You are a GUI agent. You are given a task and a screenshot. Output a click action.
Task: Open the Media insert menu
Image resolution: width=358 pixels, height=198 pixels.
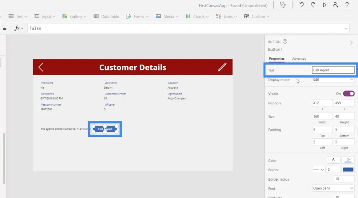pyautogui.click(x=167, y=16)
